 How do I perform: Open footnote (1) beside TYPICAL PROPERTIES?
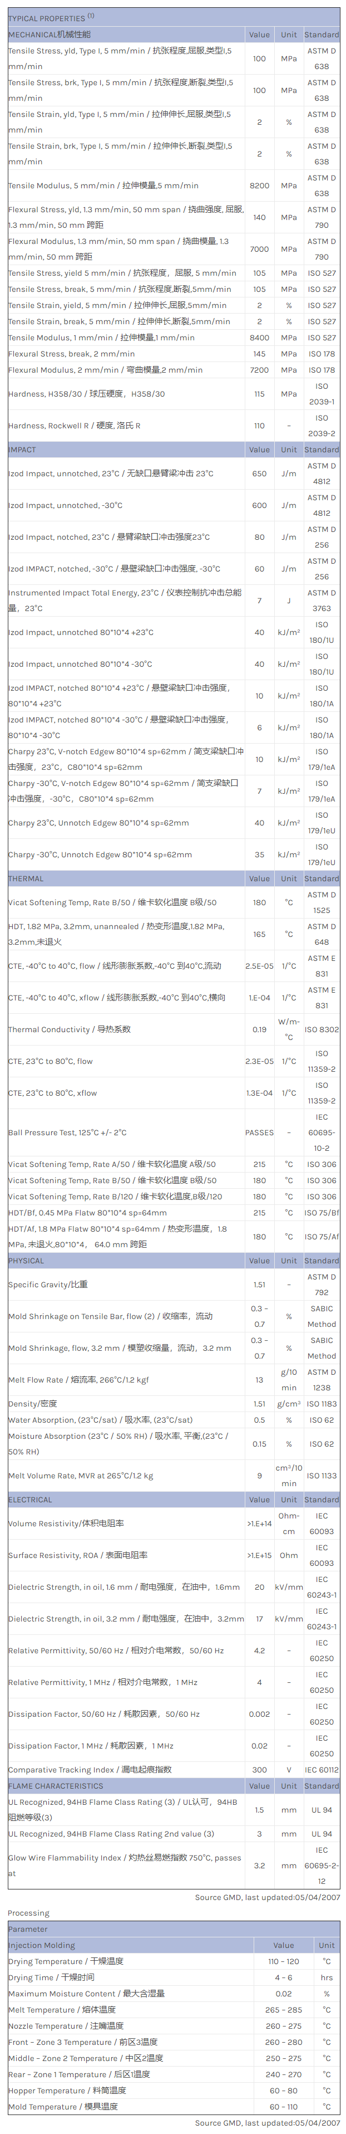tap(91, 16)
